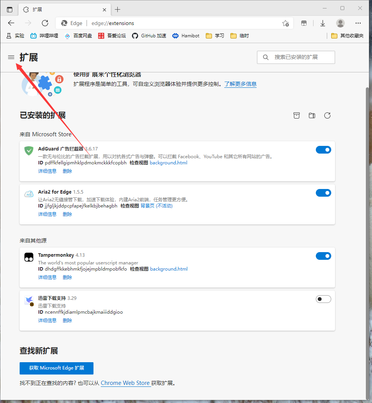Expand the 其他收藏夹 folder
This screenshot has height=403, width=372.
point(347,36)
